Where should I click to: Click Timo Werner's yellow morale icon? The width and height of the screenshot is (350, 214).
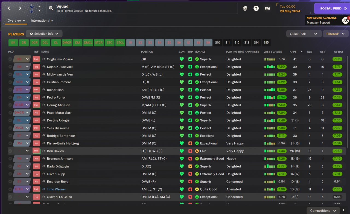pos(197,189)
